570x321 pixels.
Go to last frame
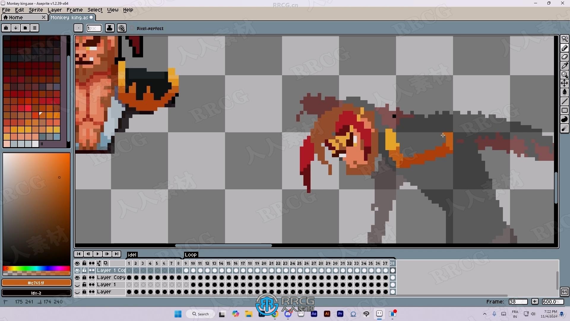(116, 254)
